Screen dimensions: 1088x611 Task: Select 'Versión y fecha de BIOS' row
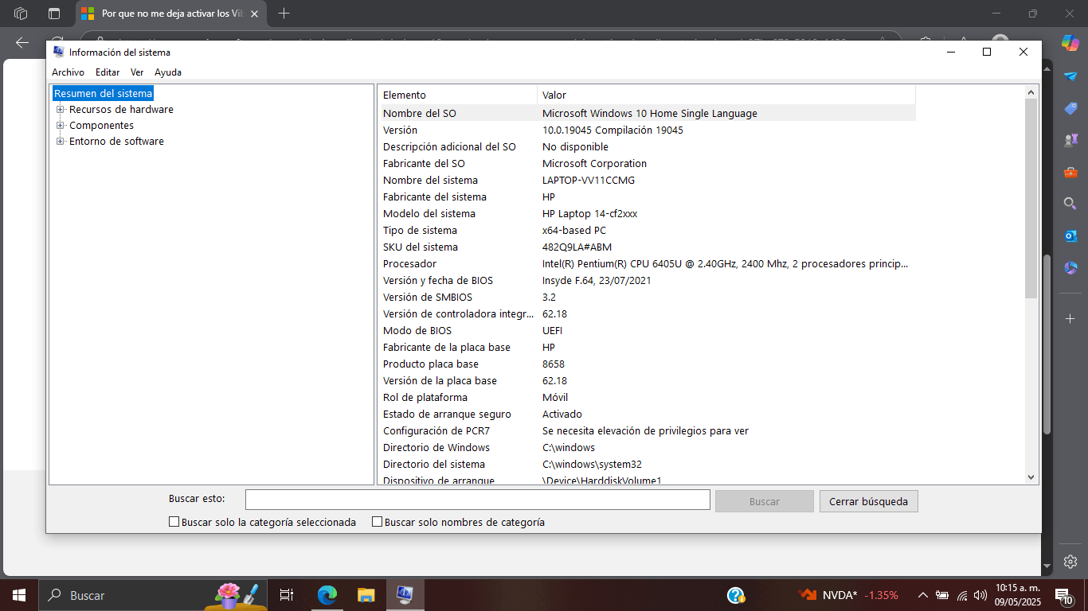(x=648, y=280)
